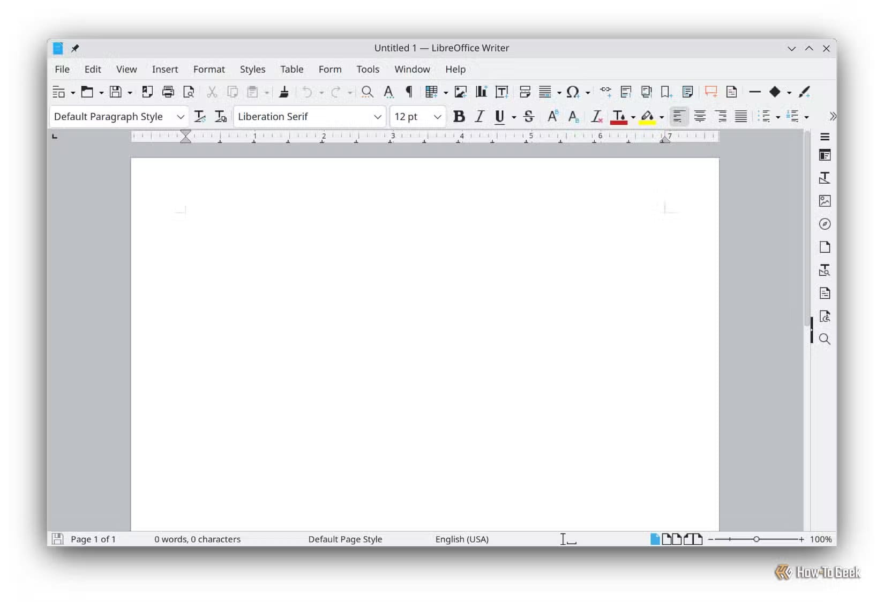Click the Cut scissors icon
The width and height of the screenshot is (884, 602).
point(212,92)
